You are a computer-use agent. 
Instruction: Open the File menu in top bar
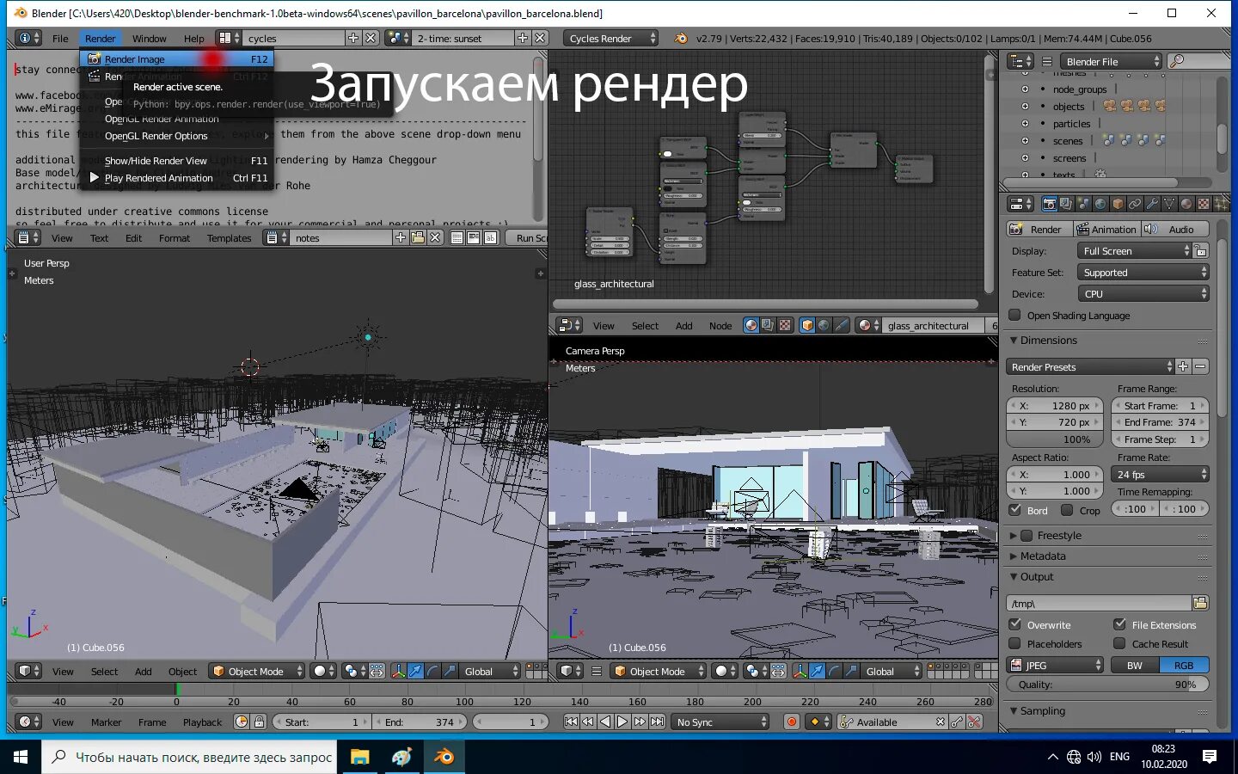[x=60, y=39]
